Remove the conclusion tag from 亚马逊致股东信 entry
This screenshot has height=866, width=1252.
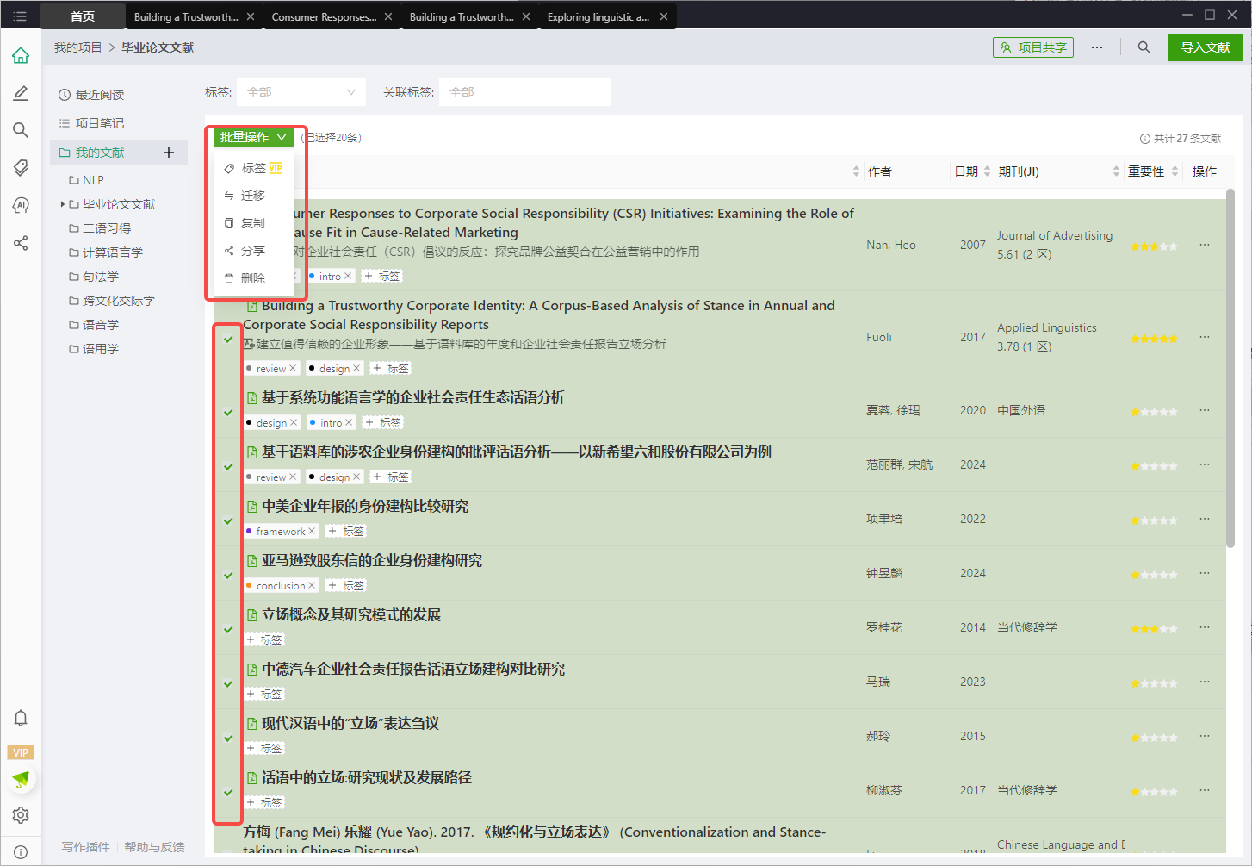click(312, 586)
